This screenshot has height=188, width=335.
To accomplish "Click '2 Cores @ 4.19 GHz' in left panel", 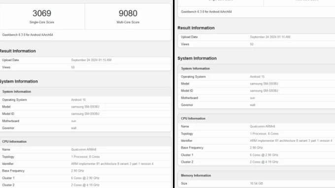I will pos(85,185).
